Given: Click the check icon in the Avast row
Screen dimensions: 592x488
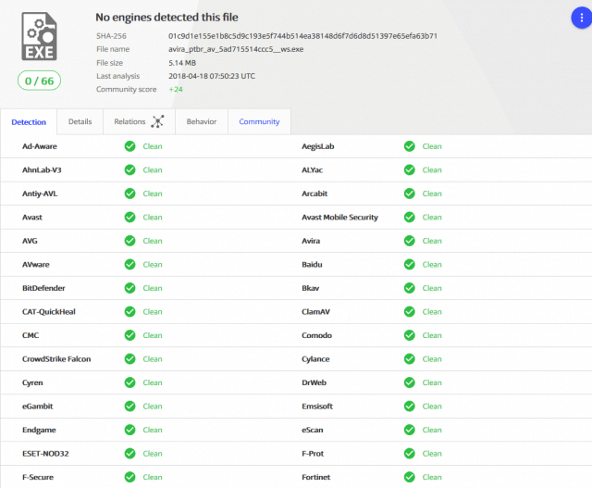Looking at the screenshot, I should pos(129,218).
